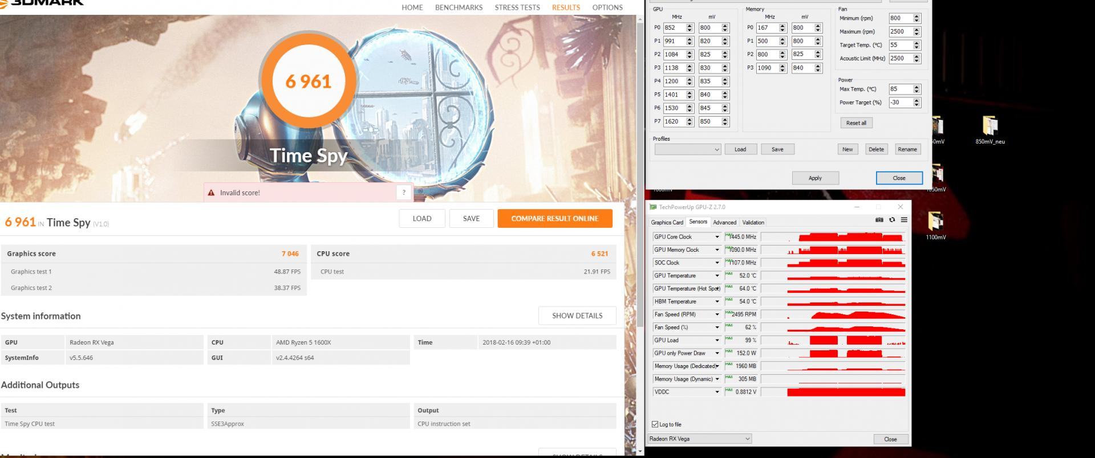Take a GPU-Z screenshot with camera icon
Viewport: 1095px width, 458px height.
click(x=879, y=220)
